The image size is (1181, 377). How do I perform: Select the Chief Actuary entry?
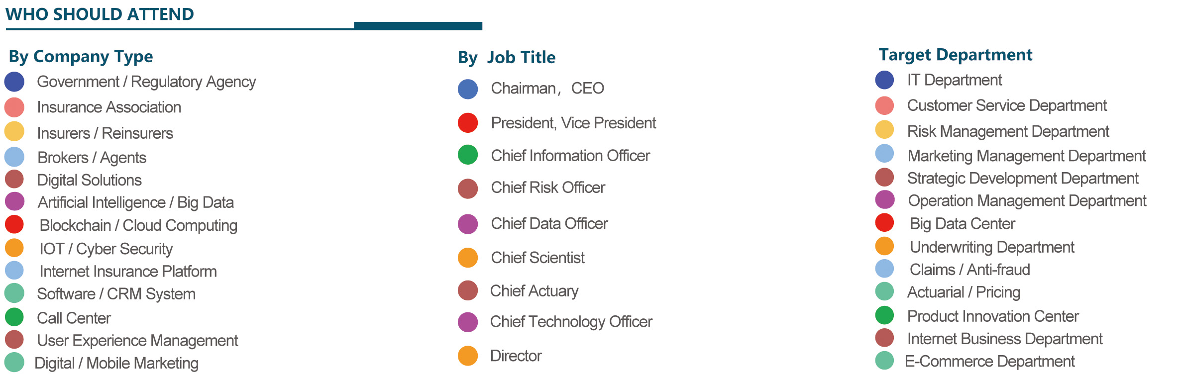[x=534, y=291]
